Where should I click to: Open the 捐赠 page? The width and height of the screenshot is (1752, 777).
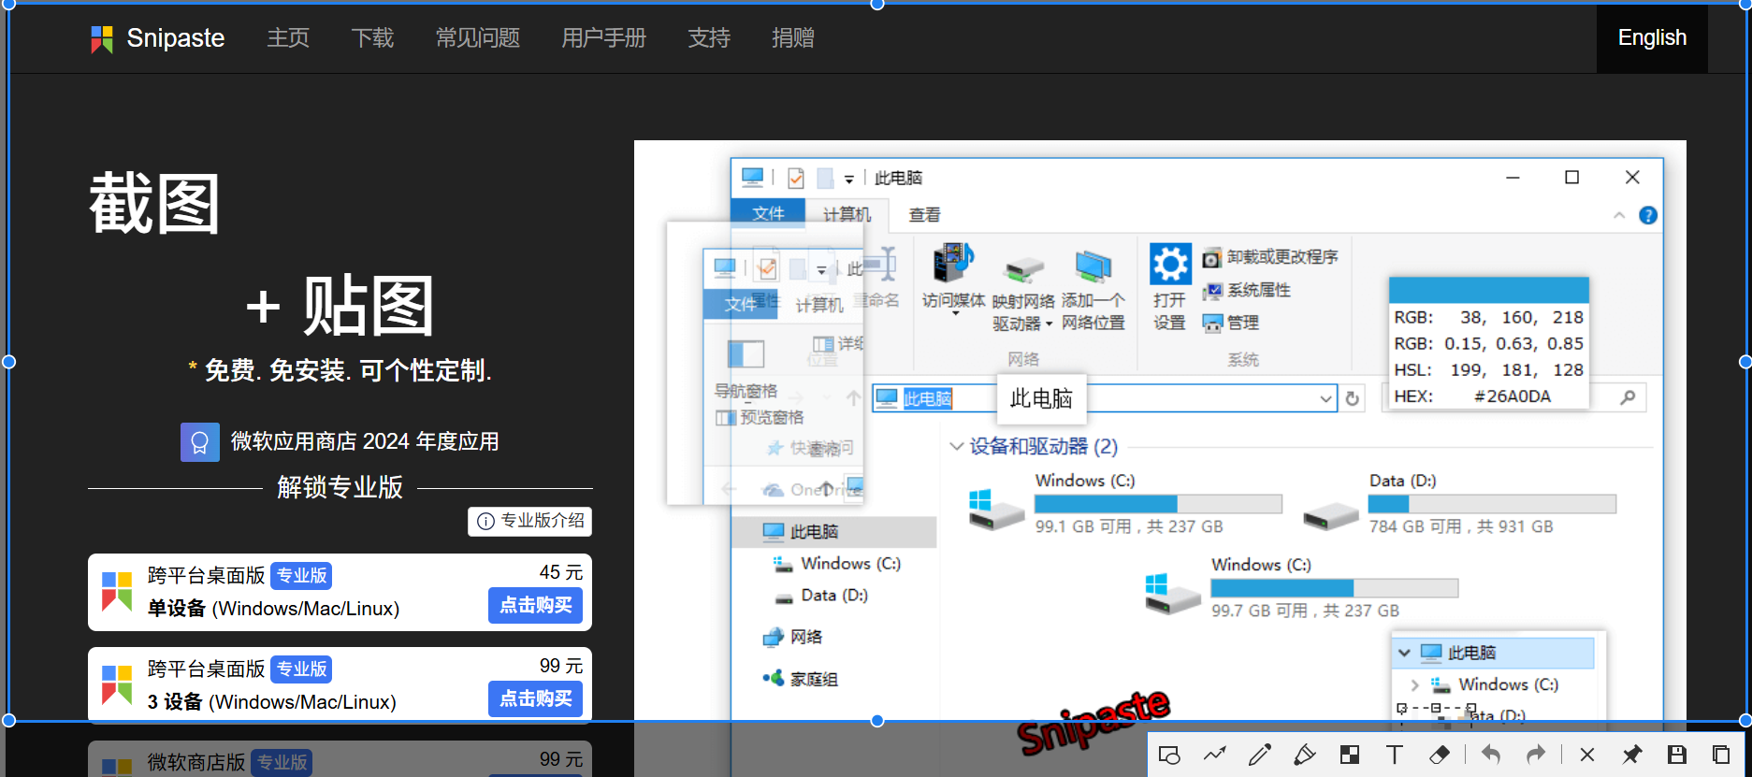click(x=793, y=38)
